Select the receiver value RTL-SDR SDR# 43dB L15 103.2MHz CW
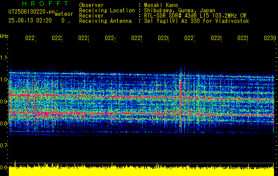 (x=195, y=16)
